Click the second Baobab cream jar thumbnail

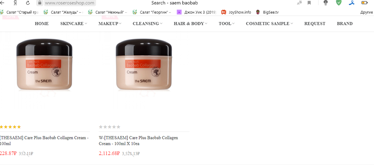coord(144,66)
